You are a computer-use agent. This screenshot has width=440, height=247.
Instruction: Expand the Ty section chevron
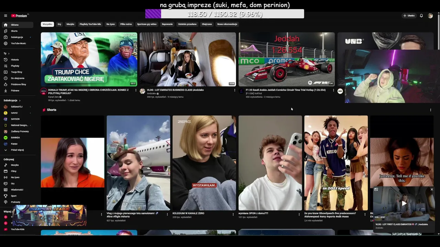tap(9, 54)
